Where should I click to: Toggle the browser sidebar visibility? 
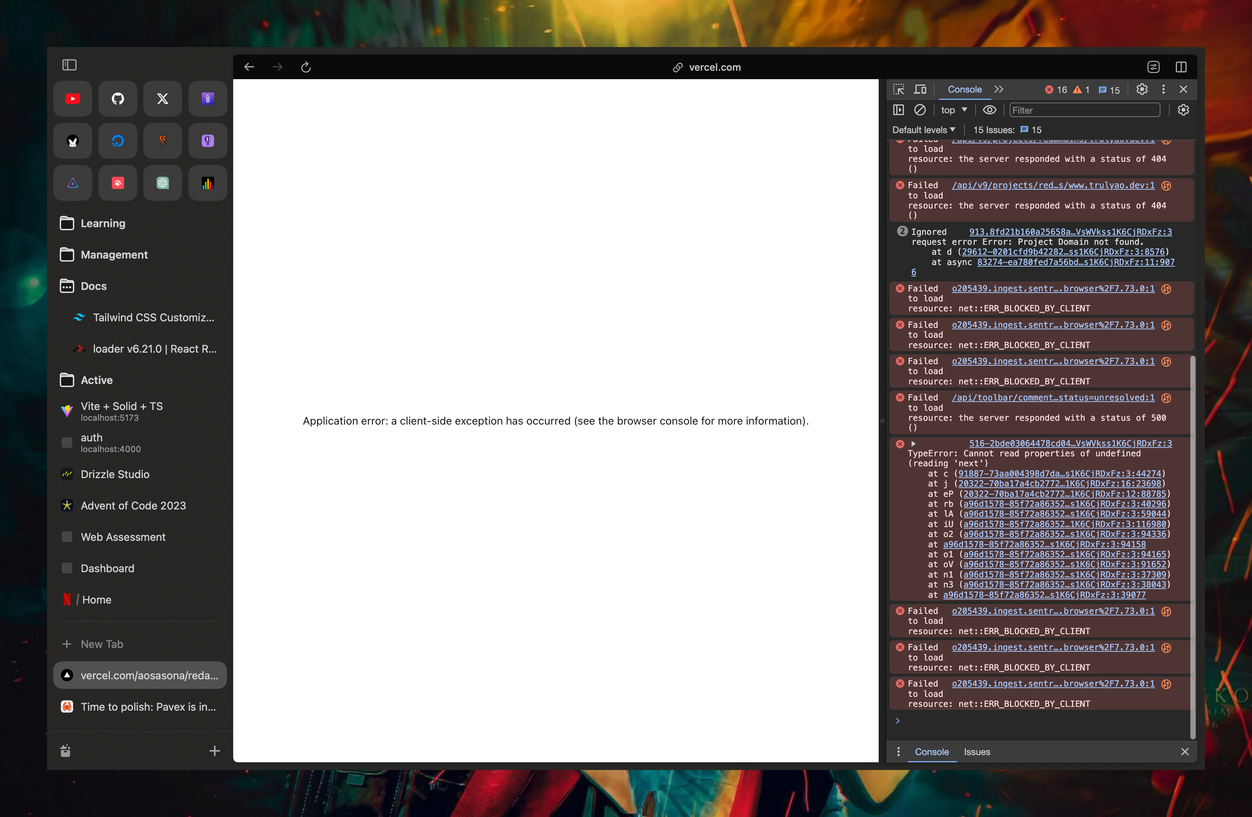69,65
